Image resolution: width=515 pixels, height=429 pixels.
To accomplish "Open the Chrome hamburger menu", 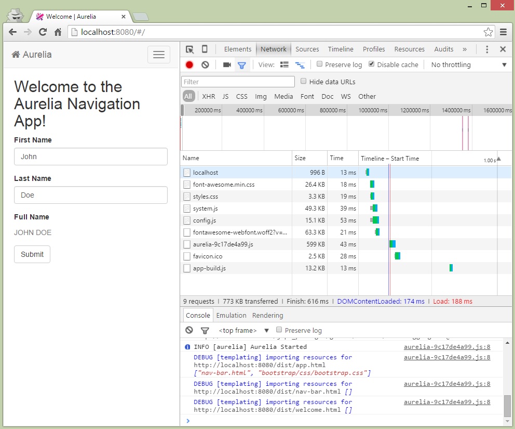I will click(503, 32).
